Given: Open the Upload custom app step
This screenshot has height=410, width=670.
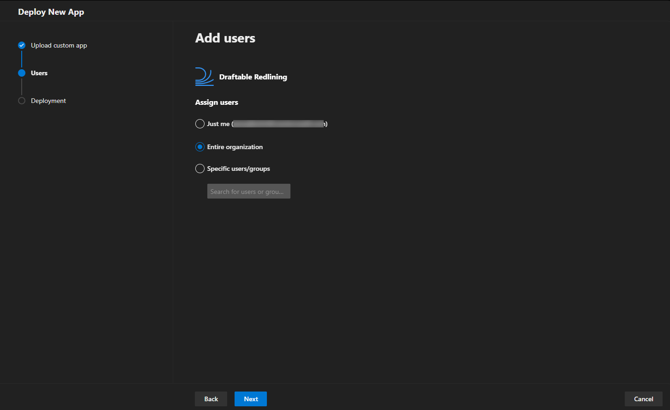Looking at the screenshot, I should click(x=59, y=45).
